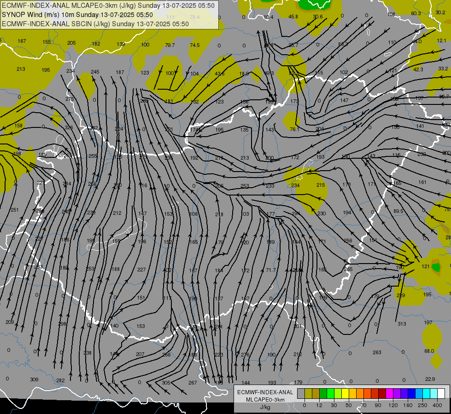Click the map value 265

click(348, 269)
